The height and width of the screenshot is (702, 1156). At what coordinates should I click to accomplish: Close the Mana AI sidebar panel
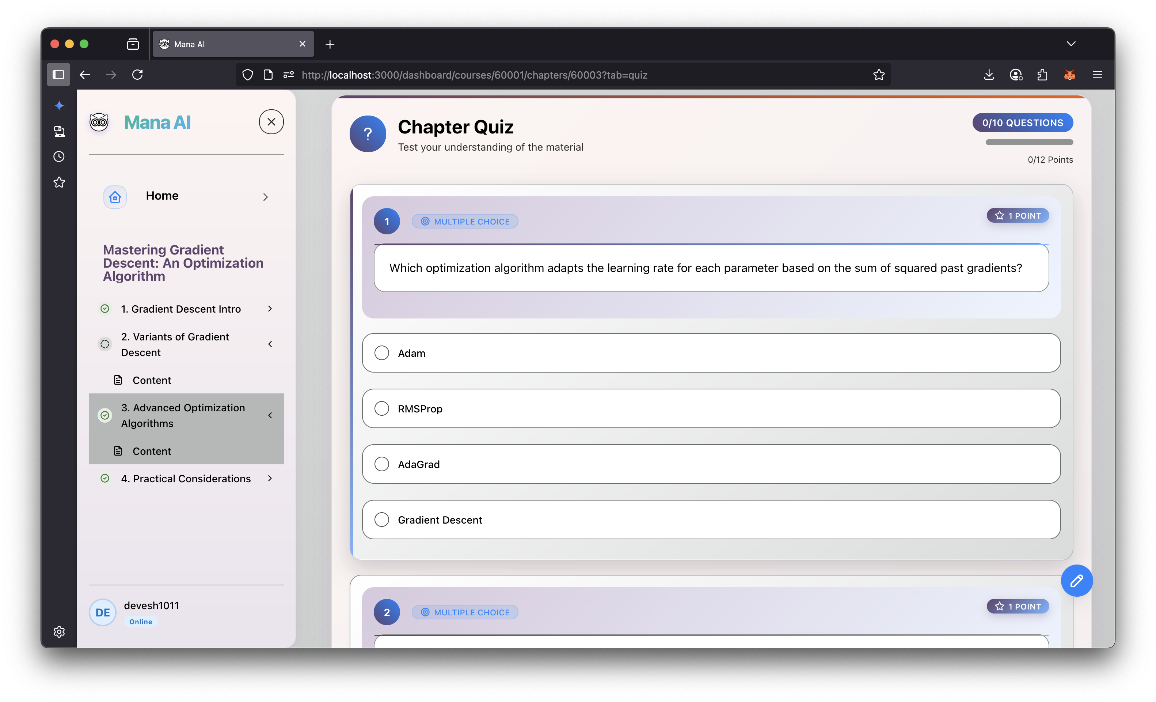point(271,122)
